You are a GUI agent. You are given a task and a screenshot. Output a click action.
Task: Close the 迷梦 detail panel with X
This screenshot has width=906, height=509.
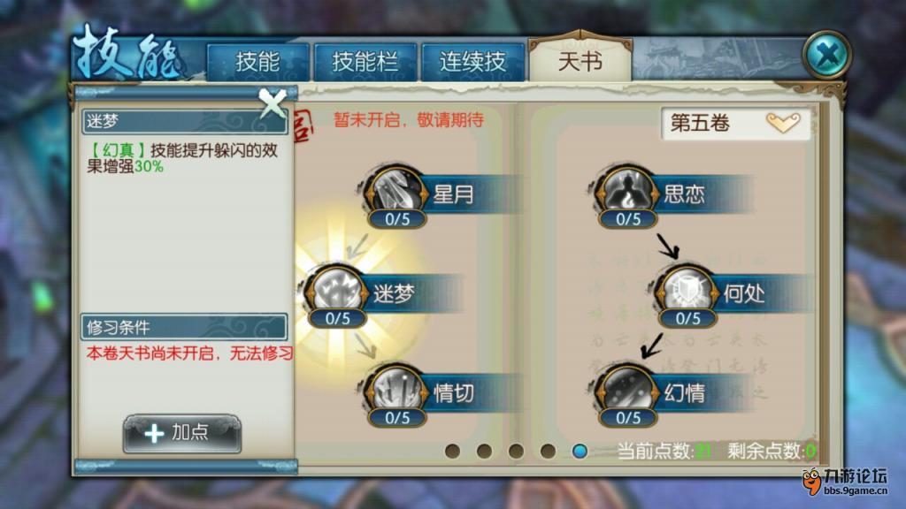click(x=273, y=103)
